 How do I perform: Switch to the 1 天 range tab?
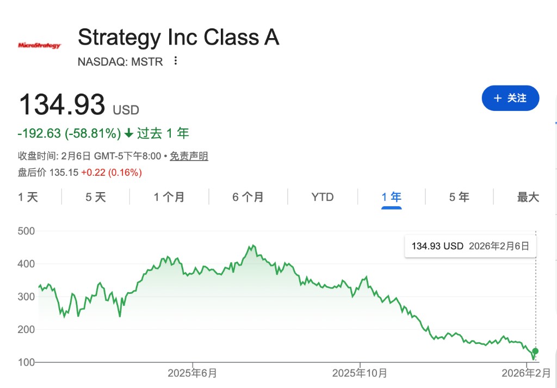(x=28, y=197)
